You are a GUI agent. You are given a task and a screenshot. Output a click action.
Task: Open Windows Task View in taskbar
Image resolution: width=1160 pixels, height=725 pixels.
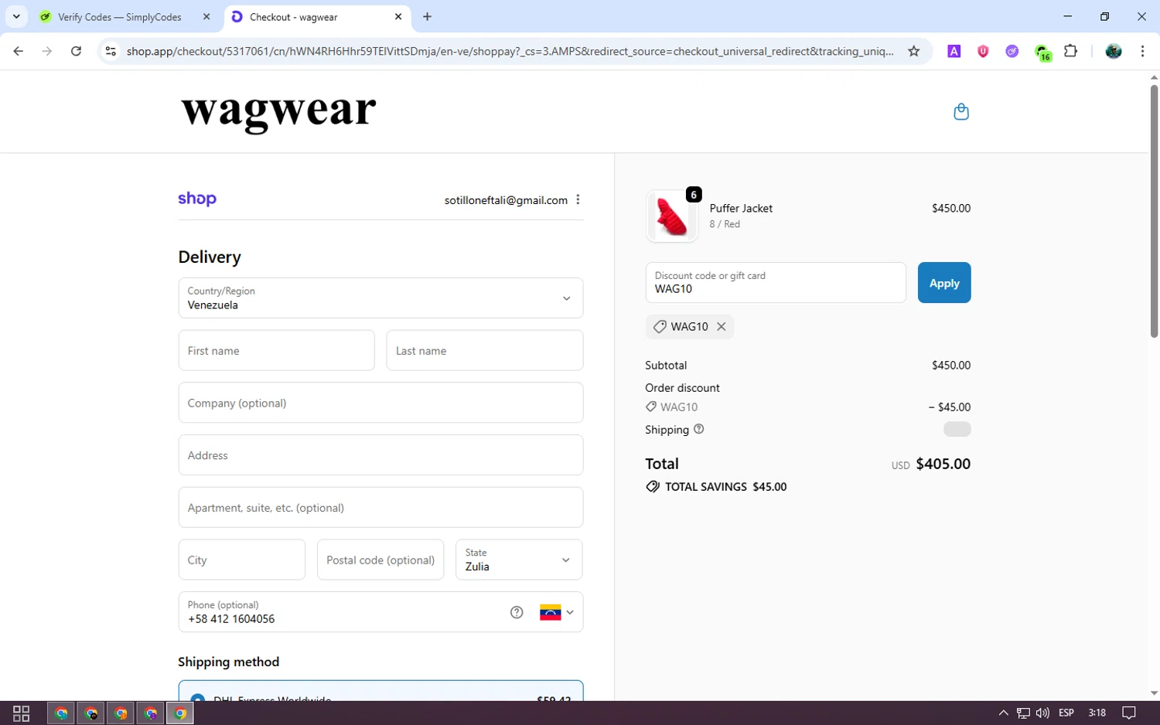[x=22, y=713]
